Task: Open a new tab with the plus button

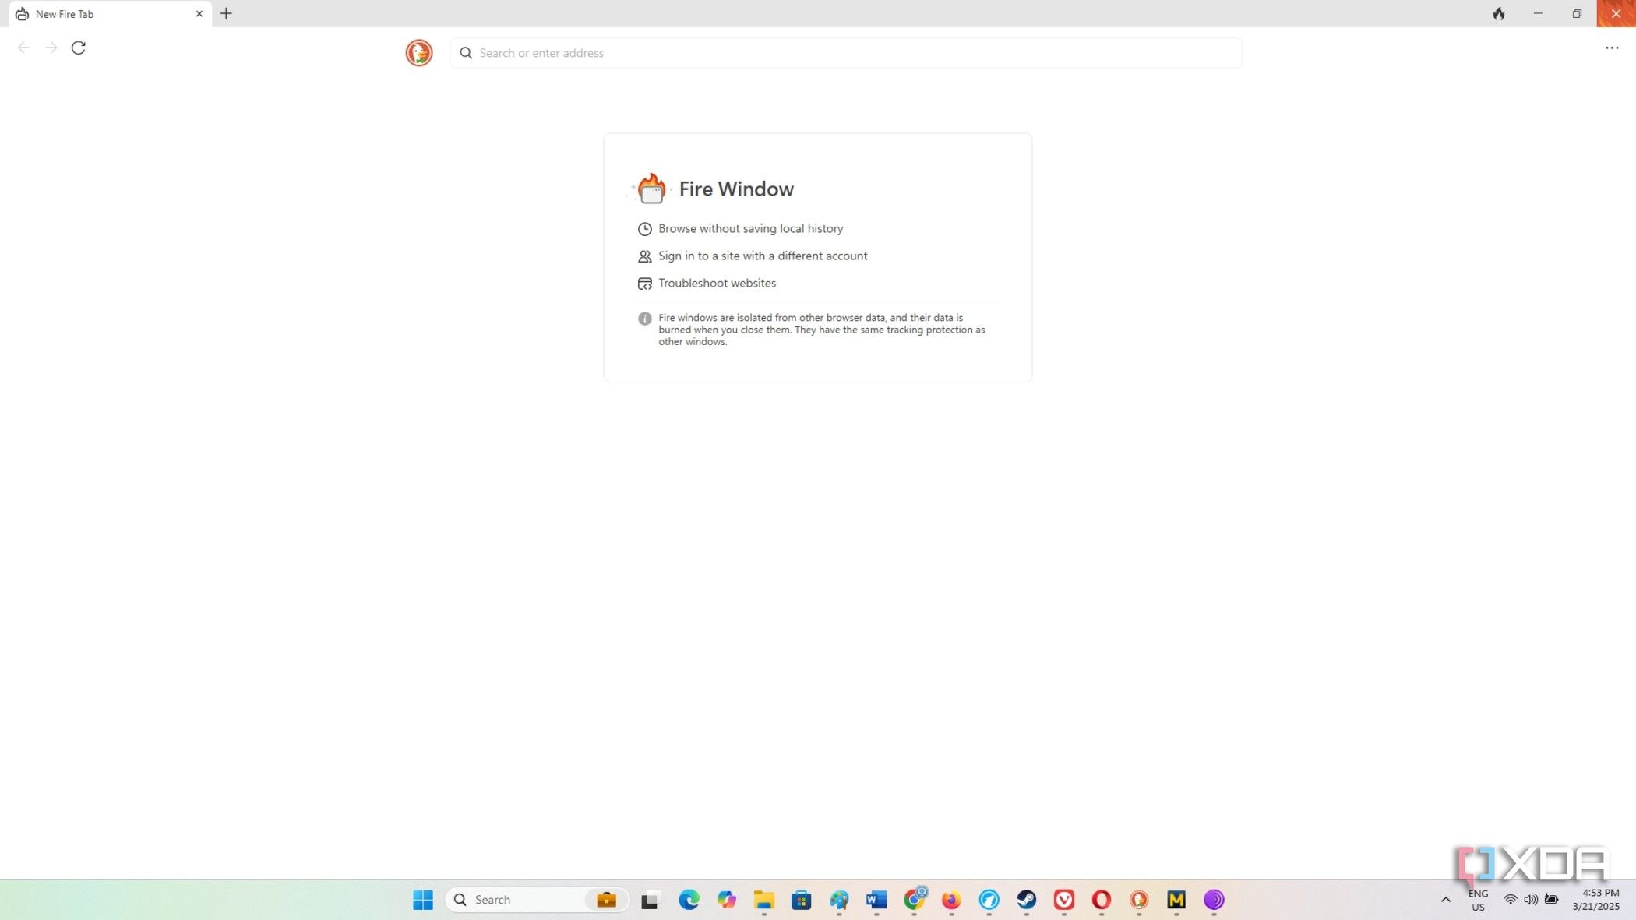Action: (226, 13)
